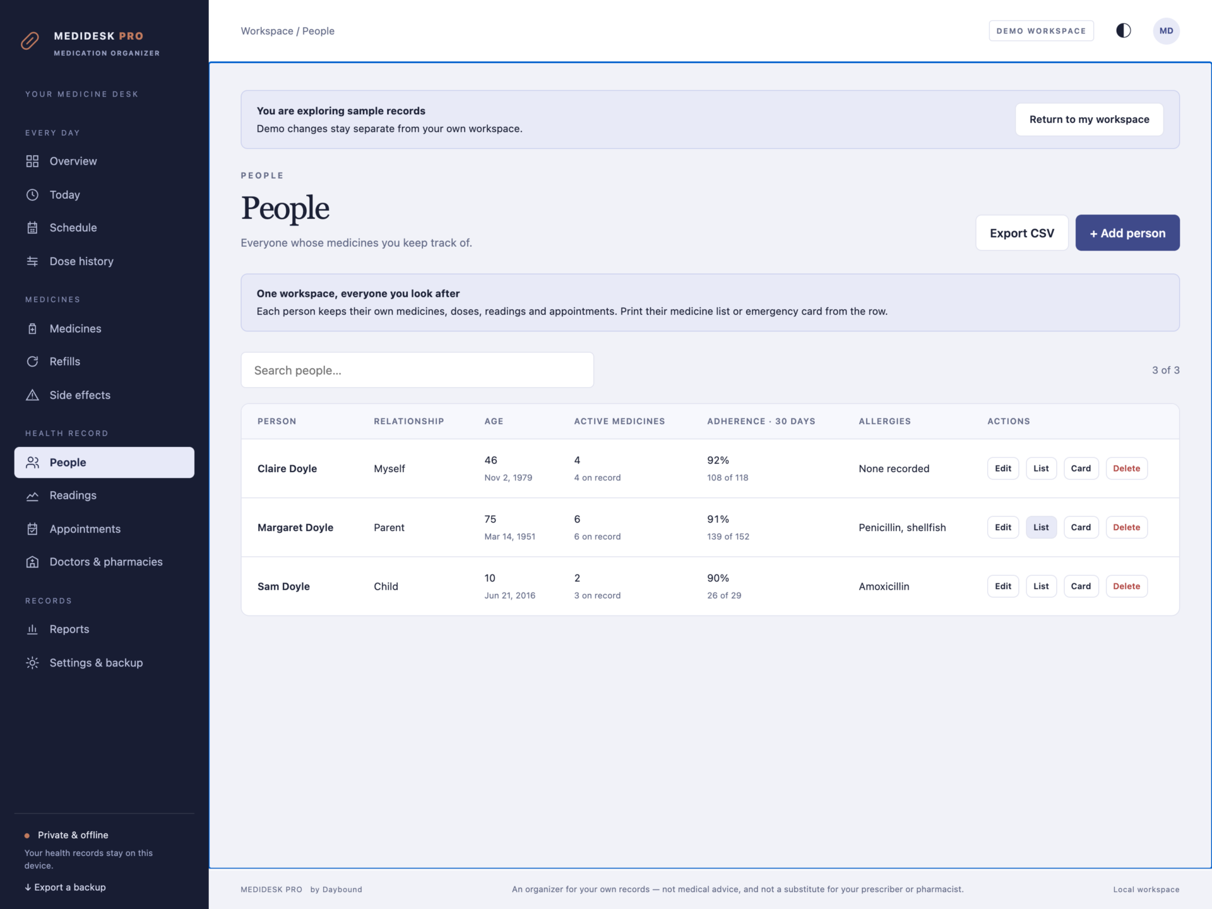Open emergency Card for Claire Doyle

pyautogui.click(x=1081, y=468)
